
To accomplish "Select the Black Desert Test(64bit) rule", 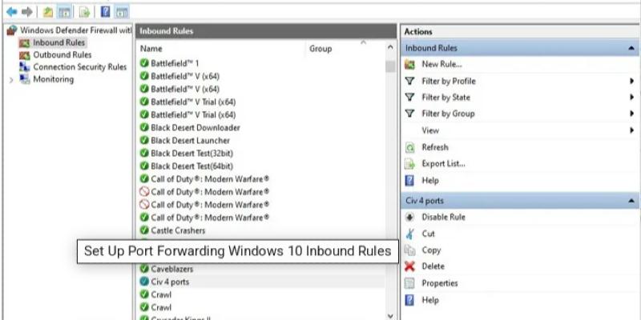I will coord(191,166).
